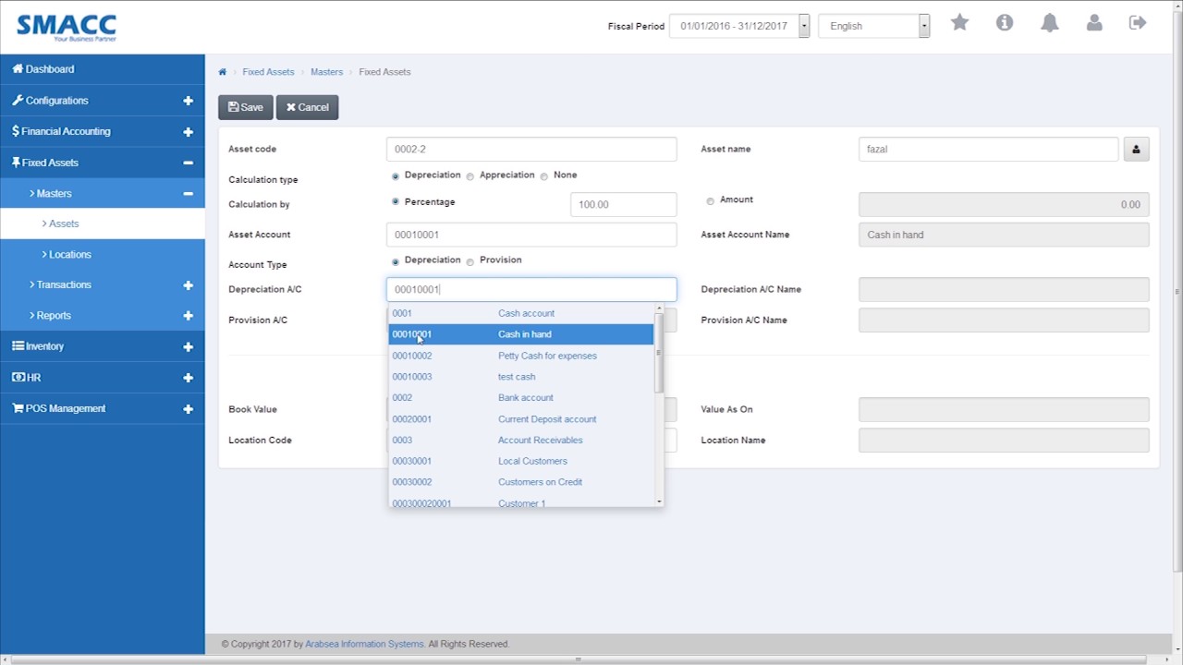Select Amount for Calculation by
Viewport: 1183px width, 665px height.
pos(711,201)
